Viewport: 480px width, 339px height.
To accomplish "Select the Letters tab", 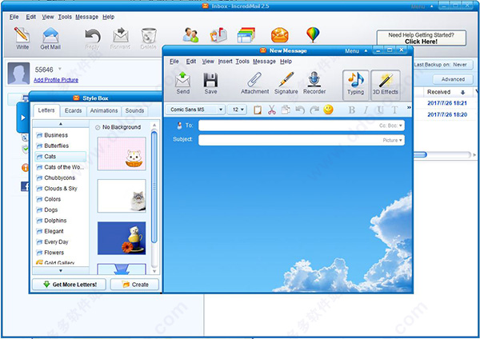I will coord(46,110).
